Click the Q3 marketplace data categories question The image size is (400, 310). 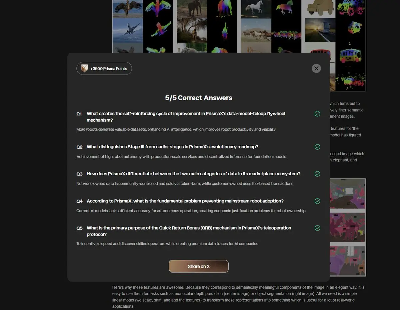[194, 174]
